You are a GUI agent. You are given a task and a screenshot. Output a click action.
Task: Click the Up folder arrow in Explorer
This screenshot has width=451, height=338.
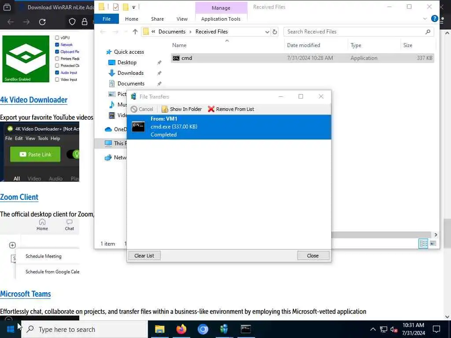(135, 32)
